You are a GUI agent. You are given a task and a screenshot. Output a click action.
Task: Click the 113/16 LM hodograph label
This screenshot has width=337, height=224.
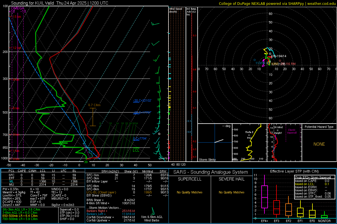262,63
